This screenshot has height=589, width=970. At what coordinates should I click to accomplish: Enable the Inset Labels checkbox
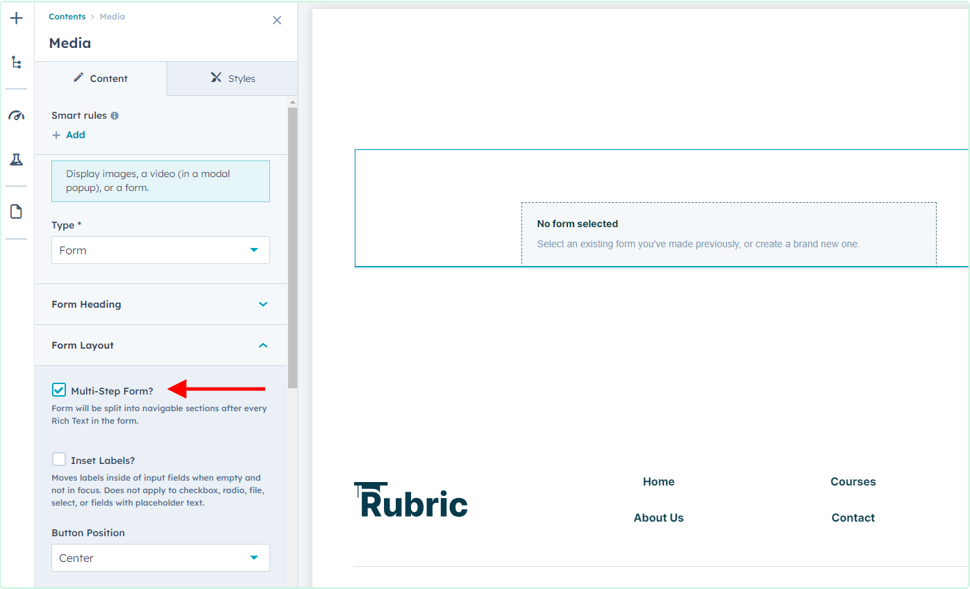coord(59,460)
